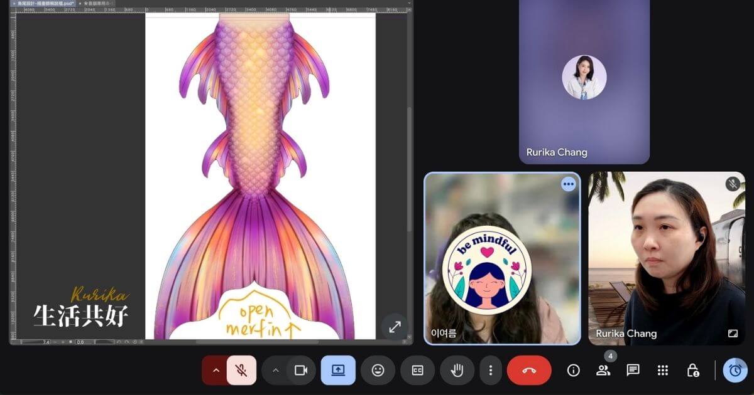Expand the shared screen to fullscreen
The height and width of the screenshot is (395, 754).
[x=395, y=327]
